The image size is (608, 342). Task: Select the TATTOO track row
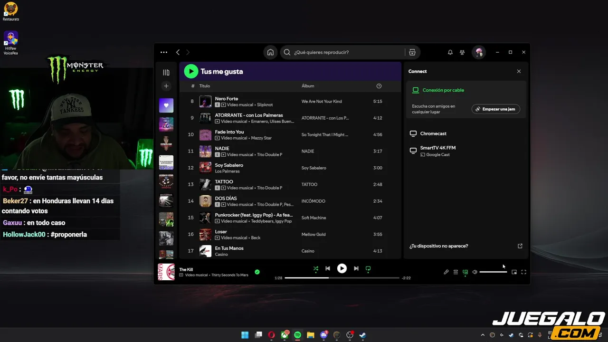click(290, 184)
